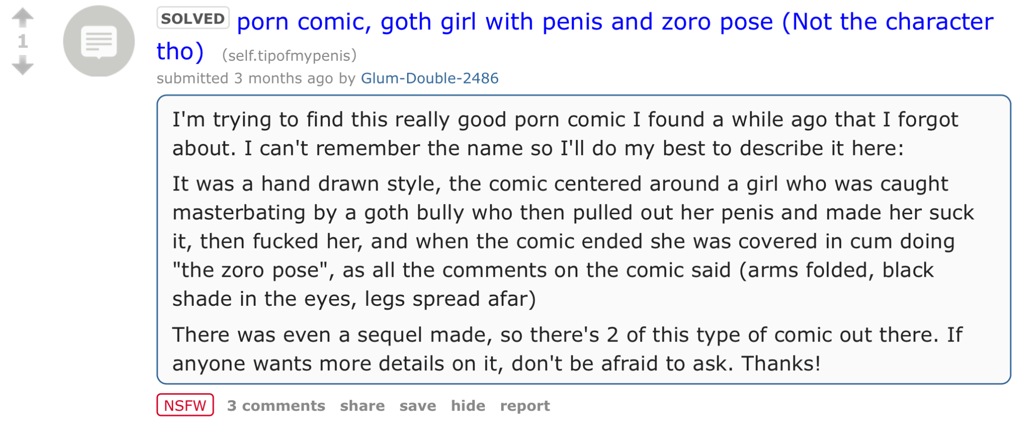Screen dimensions: 1014x422
Task: Click the NSFW badge
Action: 185,405
